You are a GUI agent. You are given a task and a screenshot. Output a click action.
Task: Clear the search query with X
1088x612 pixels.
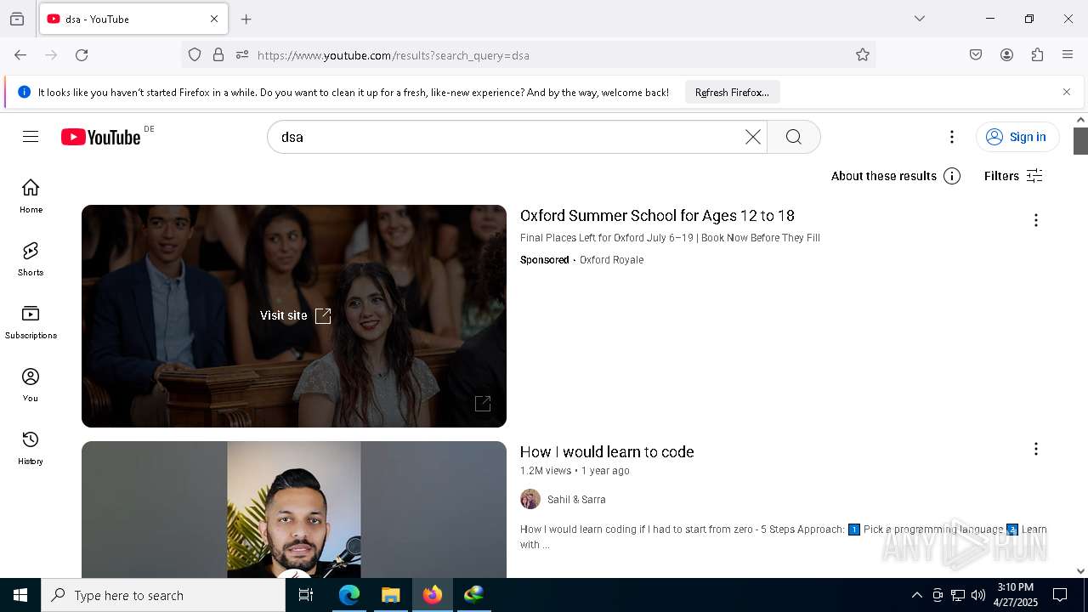[752, 137]
